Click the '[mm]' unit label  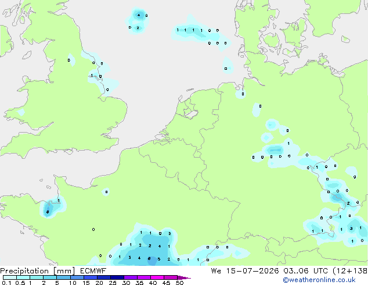(x=64, y=271)
